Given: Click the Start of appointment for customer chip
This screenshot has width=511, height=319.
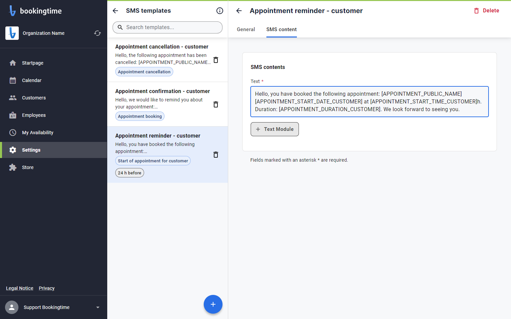Looking at the screenshot, I should [153, 161].
